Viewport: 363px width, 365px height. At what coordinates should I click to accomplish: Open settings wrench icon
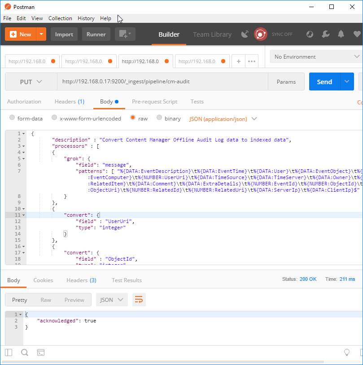(325, 34)
